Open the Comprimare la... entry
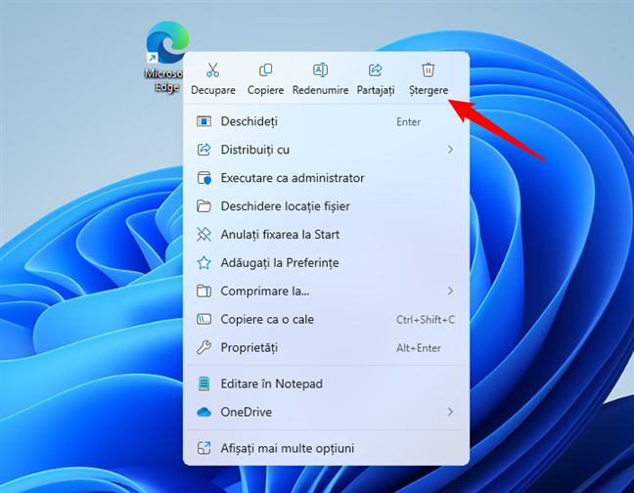Screen dimensions: 634x493 (x=326, y=291)
